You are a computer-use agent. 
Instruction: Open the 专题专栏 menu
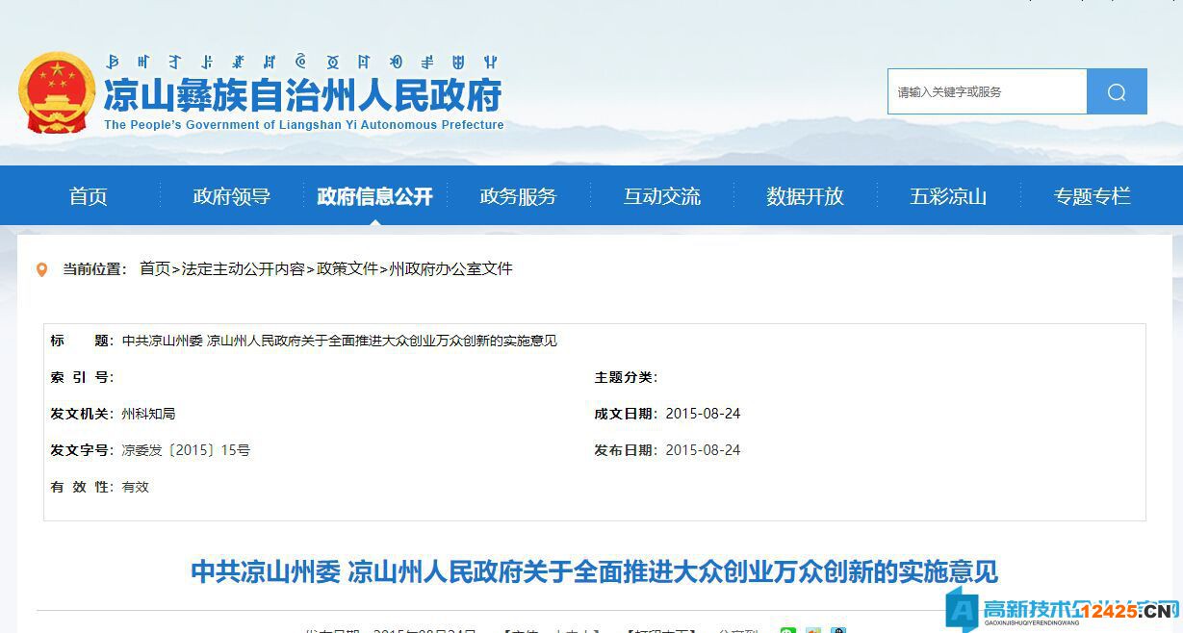point(1092,195)
